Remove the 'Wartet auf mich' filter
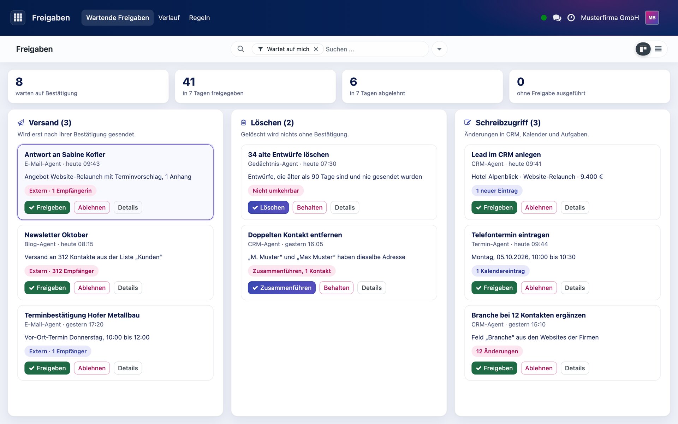The width and height of the screenshot is (678, 424). (x=316, y=49)
